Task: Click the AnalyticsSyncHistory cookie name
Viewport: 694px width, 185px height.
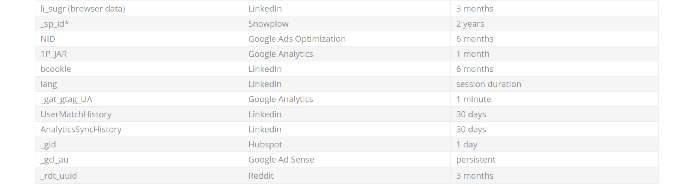Action: point(81,130)
